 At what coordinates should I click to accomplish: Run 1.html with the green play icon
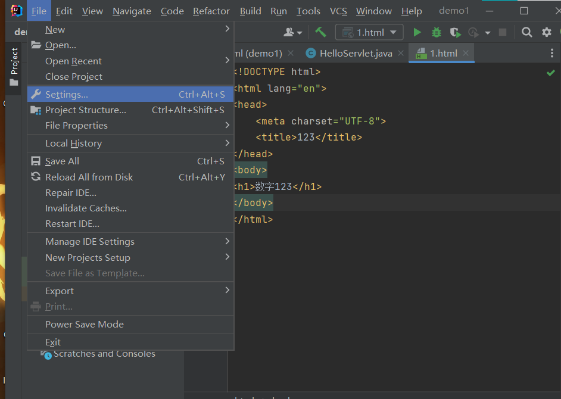(x=417, y=32)
